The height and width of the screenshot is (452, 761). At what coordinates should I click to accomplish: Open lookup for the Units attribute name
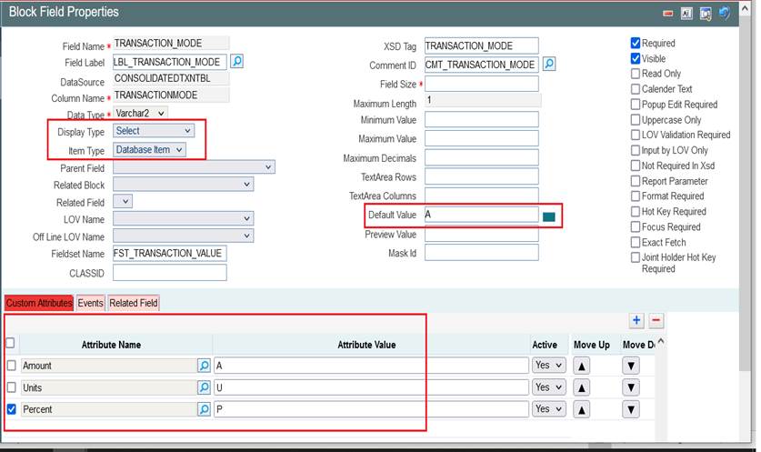[204, 387]
